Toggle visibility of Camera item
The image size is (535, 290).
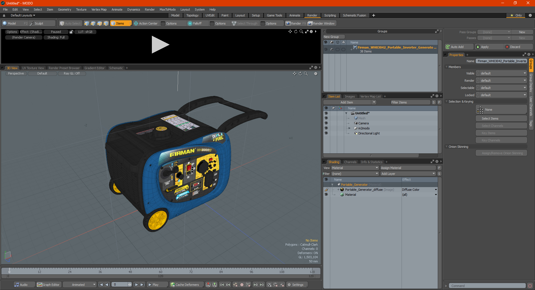click(326, 123)
